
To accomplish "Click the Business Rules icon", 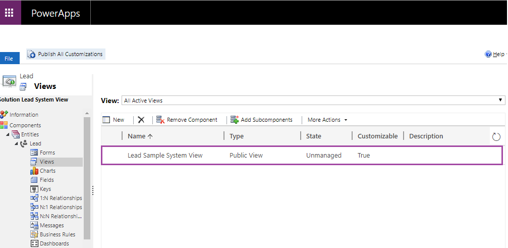I will click(34, 234).
